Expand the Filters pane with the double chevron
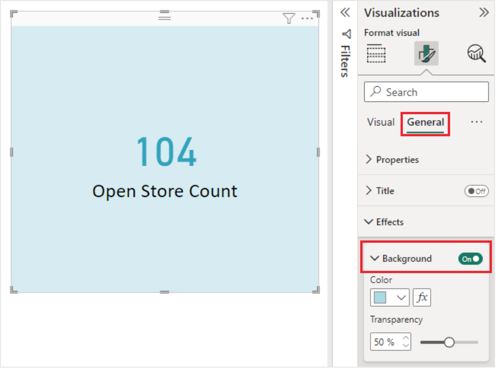The image size is (496, 368). click(345, 13)
